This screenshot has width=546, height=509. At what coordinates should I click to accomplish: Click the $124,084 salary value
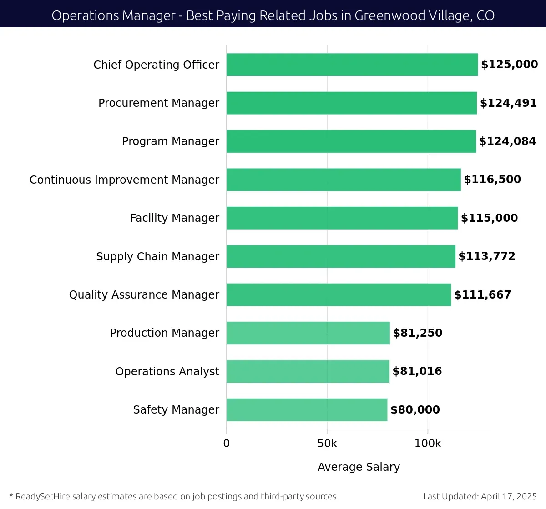pyautogui.click(x=508, y=141)
